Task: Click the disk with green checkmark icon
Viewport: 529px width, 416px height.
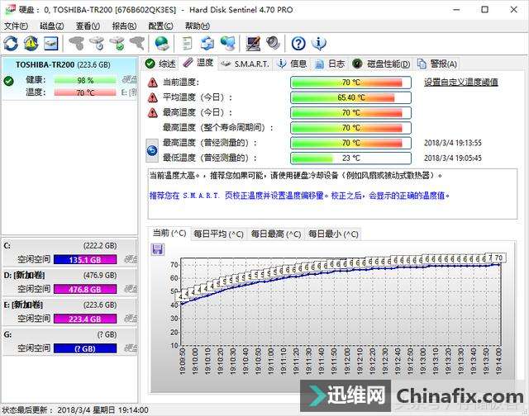Action: click(117, 44)
